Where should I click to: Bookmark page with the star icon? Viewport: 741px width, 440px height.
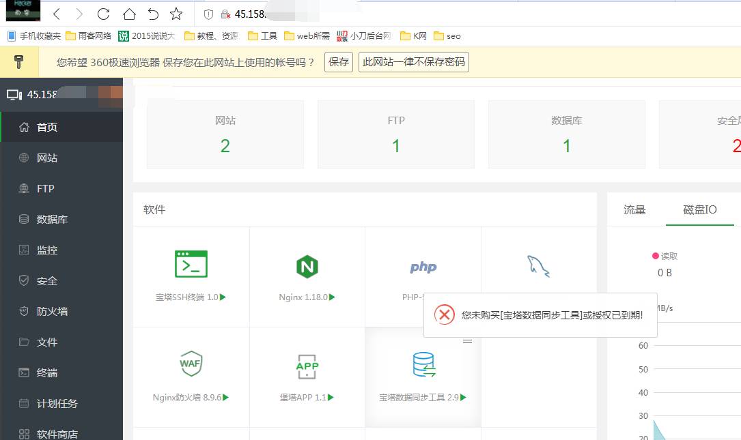pos(176,14)
